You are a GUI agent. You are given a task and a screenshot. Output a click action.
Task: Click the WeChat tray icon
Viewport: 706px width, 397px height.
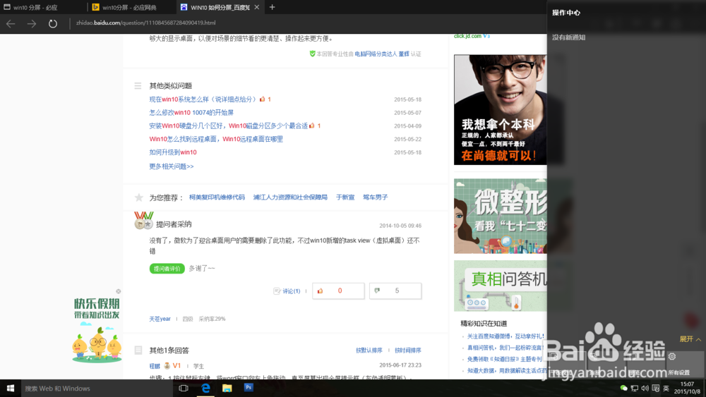click(x=623, y=388)
